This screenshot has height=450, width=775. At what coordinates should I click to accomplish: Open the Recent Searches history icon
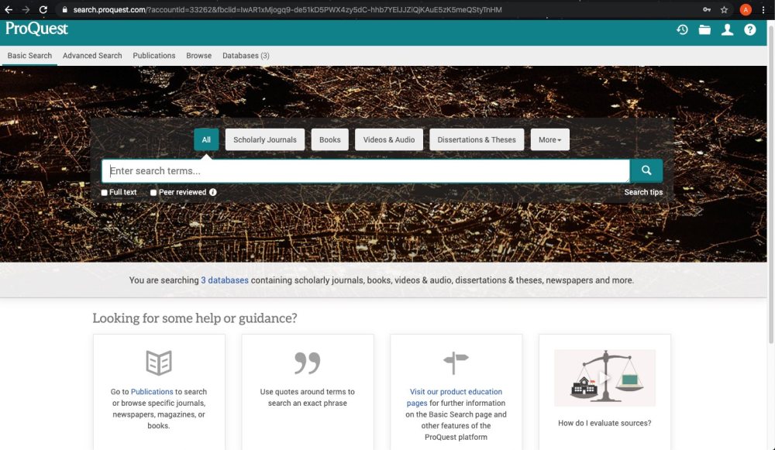click(682, 29)
